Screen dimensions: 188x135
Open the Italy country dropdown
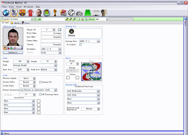click(60, 53)
